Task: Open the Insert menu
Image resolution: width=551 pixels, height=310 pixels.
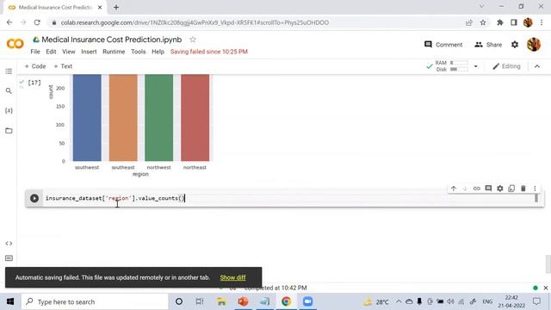Action: pos(89,52)
